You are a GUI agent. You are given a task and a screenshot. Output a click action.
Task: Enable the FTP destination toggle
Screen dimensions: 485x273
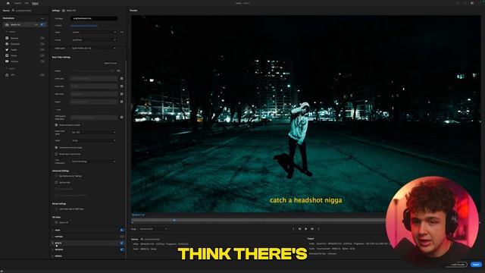(x=42, y=75)
